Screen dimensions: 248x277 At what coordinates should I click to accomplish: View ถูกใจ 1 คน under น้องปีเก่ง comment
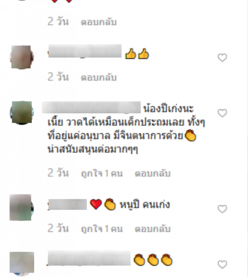[x=102, y=173]
